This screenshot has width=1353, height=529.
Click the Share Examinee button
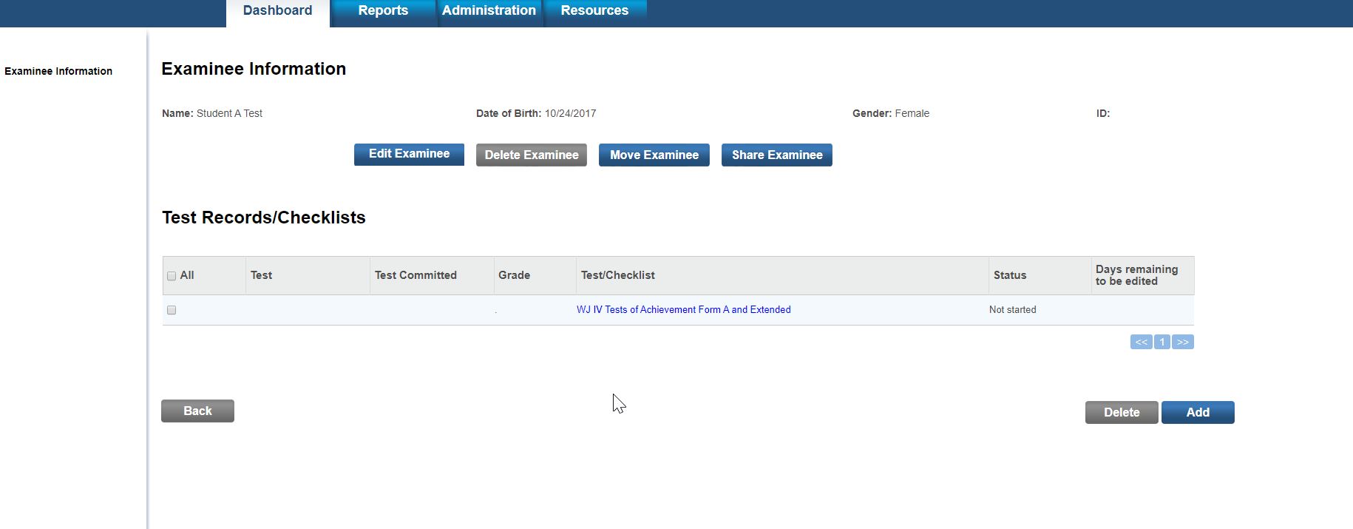[x=777, y=155]
